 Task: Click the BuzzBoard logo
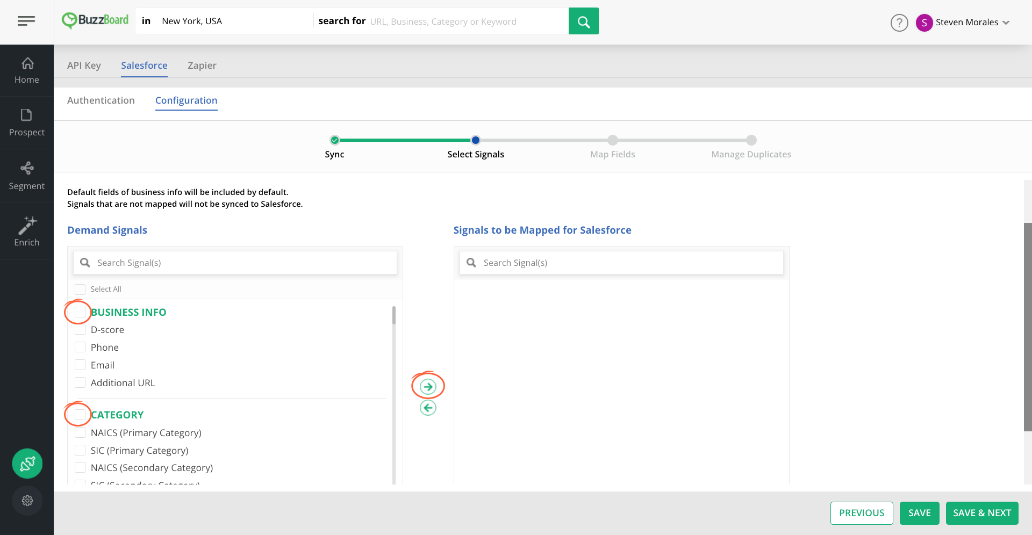click(x=95, y=20)
